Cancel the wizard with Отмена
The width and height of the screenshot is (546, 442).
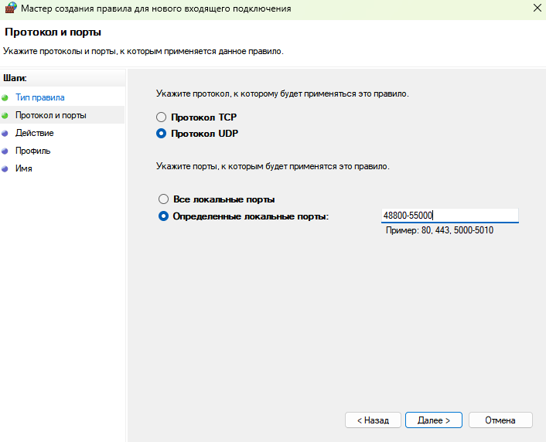500,420
